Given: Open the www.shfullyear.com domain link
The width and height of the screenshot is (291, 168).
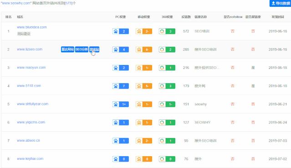Looking at the screenshot, I should click(32, 104).
